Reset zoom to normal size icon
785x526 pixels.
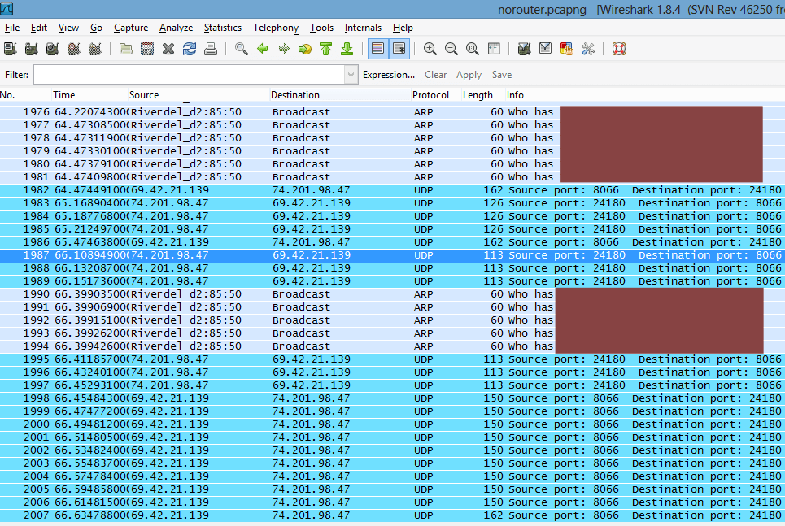(x=472, y=49)
